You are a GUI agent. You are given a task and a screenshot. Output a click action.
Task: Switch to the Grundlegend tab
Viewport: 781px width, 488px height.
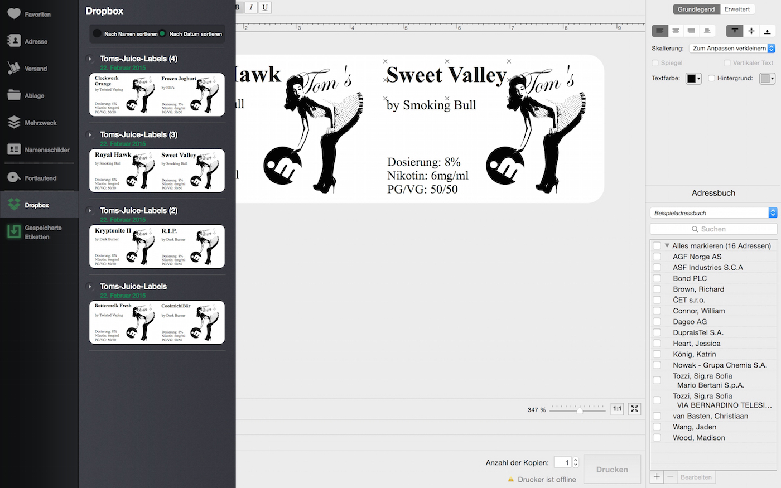pos(696,9)
